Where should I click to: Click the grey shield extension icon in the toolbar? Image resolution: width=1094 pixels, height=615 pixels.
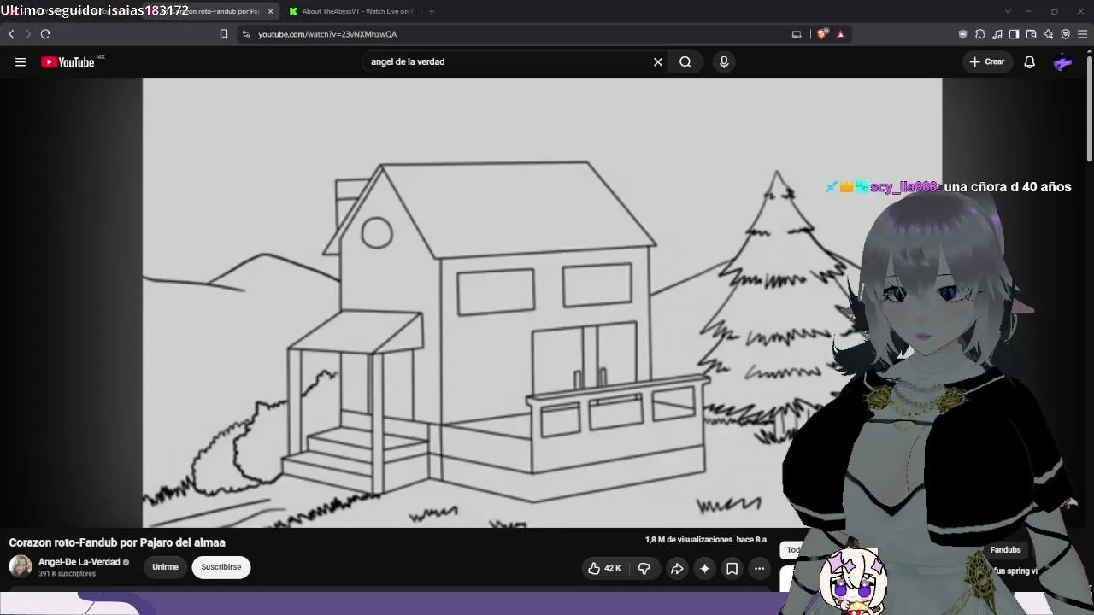click(x=963, y=34)
